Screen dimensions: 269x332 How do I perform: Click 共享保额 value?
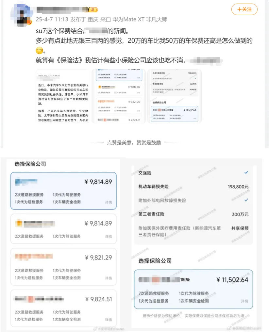pos(240,228)
